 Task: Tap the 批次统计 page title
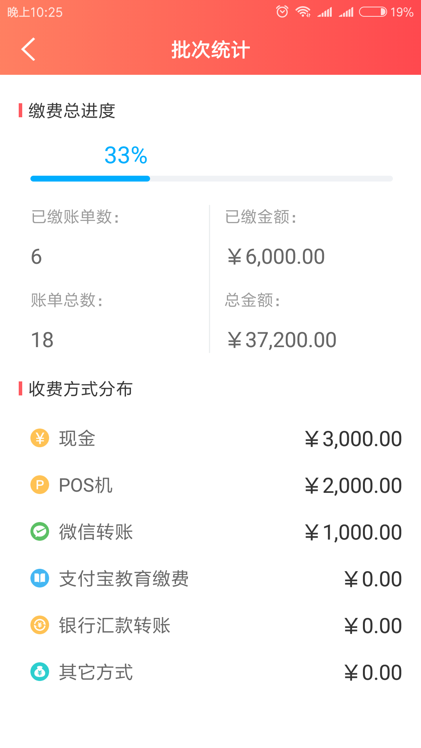(210, 50)
